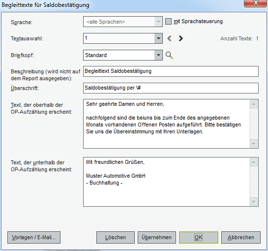This screenshot has height=251, width=268.
Task: Show previous text with left arrow
Action: click(x=169, y=38)
